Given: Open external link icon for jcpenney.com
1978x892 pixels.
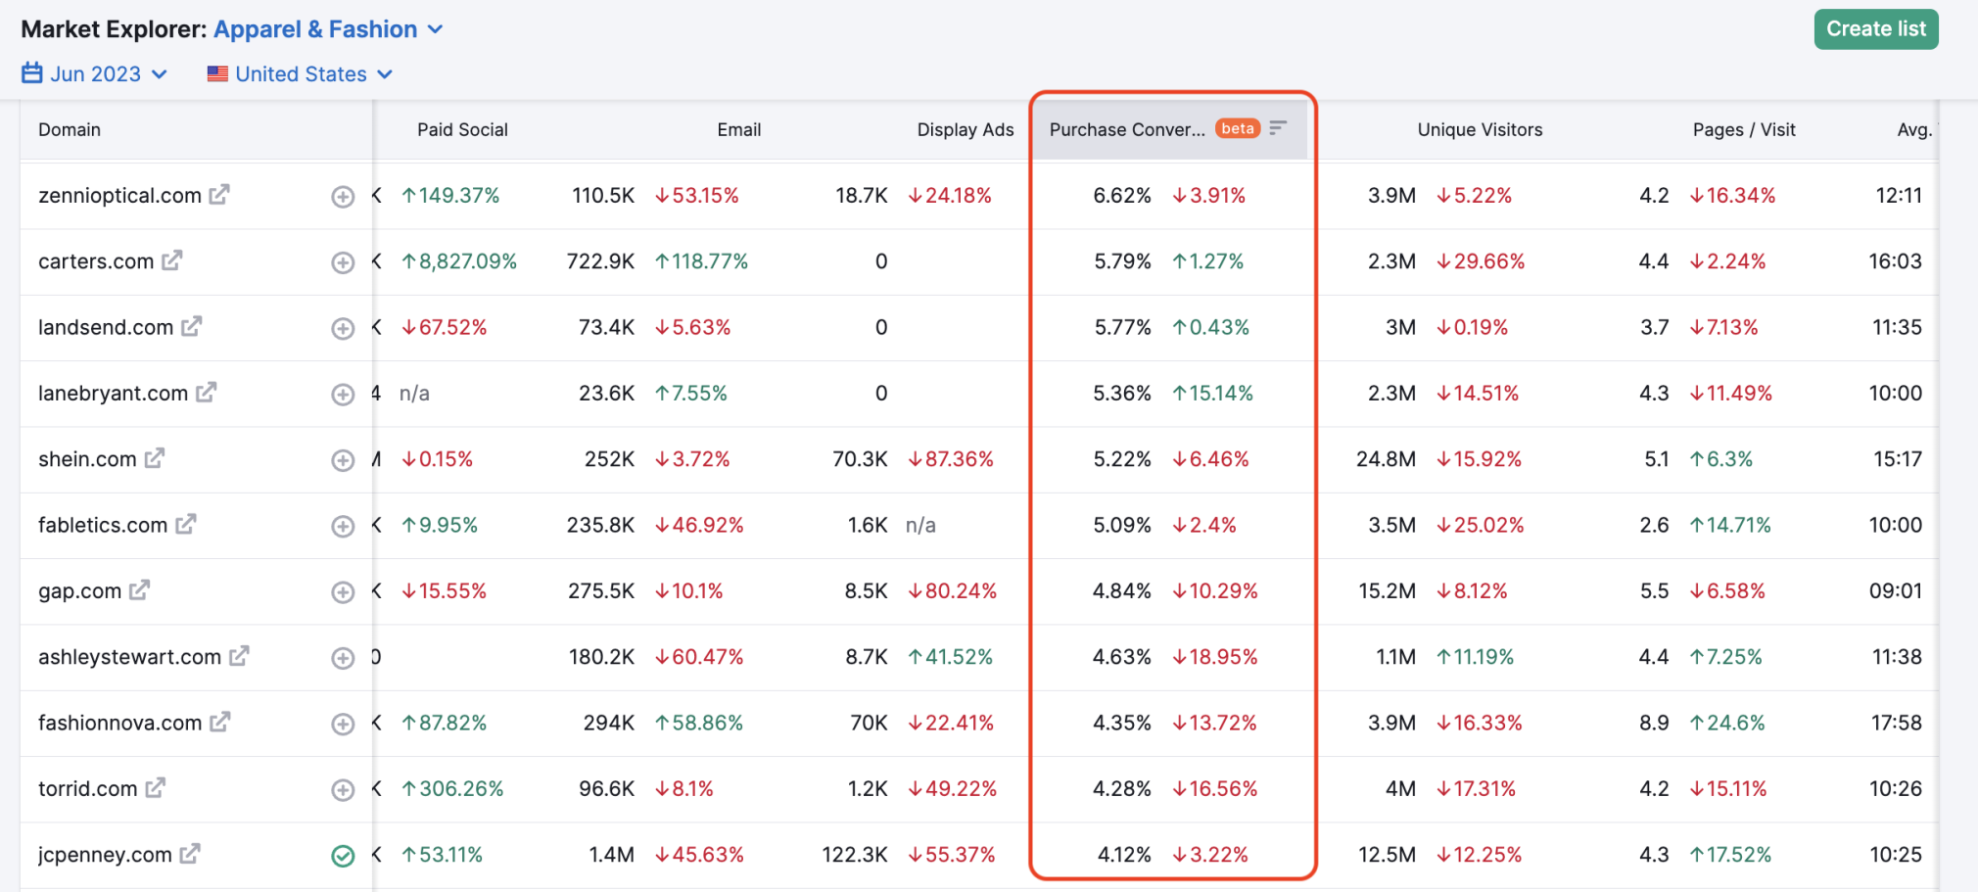Looking at the screenshot, I should click(x=190, y=853).
